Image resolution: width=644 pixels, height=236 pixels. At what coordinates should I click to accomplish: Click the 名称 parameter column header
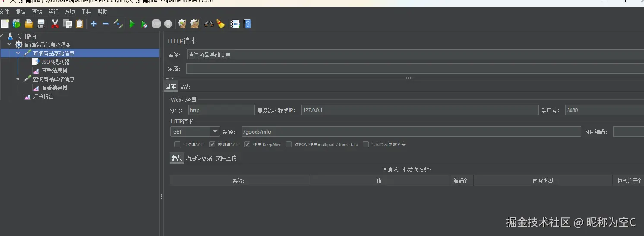[239, 181]
